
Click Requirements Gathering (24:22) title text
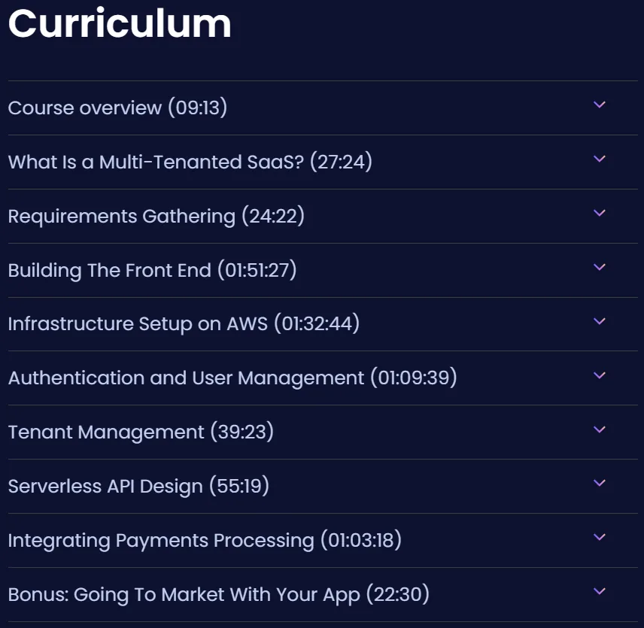click(156, 217)
